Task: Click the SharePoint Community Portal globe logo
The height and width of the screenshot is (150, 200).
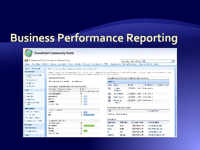Action: [29, 53]
